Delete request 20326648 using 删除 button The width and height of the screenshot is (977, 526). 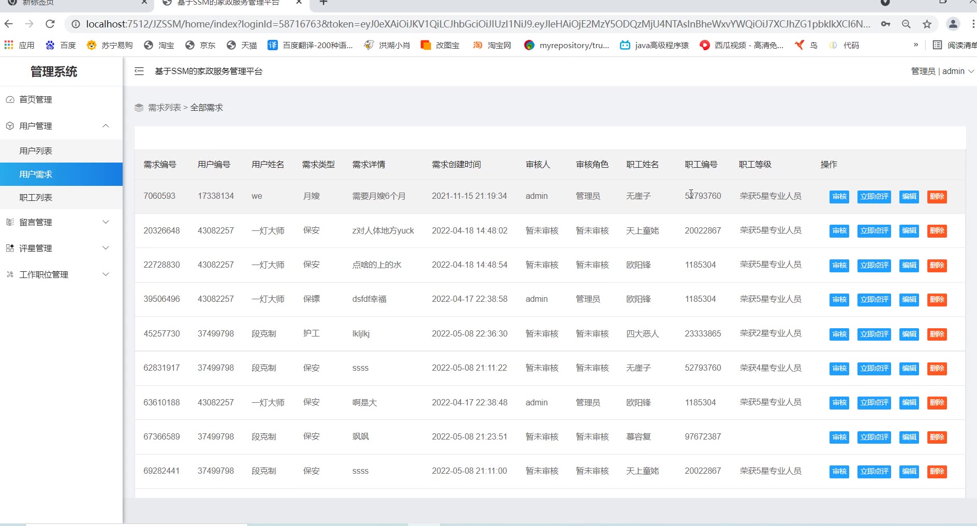[x=937, y=231]
